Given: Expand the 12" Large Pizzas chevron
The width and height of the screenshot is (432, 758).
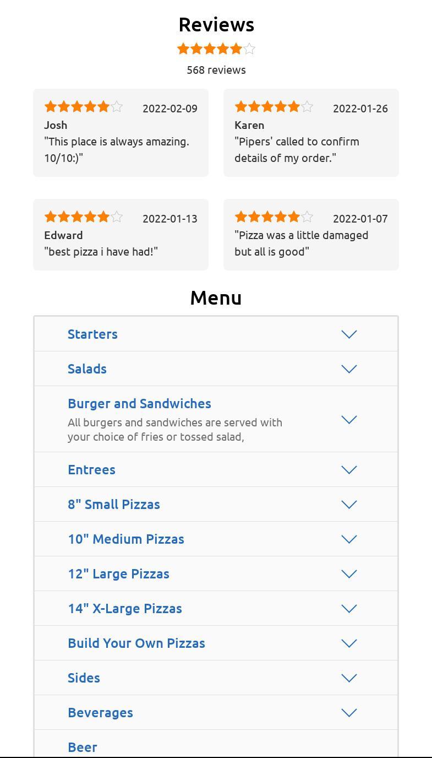Looking at the screenshot, I should point(349,574).
